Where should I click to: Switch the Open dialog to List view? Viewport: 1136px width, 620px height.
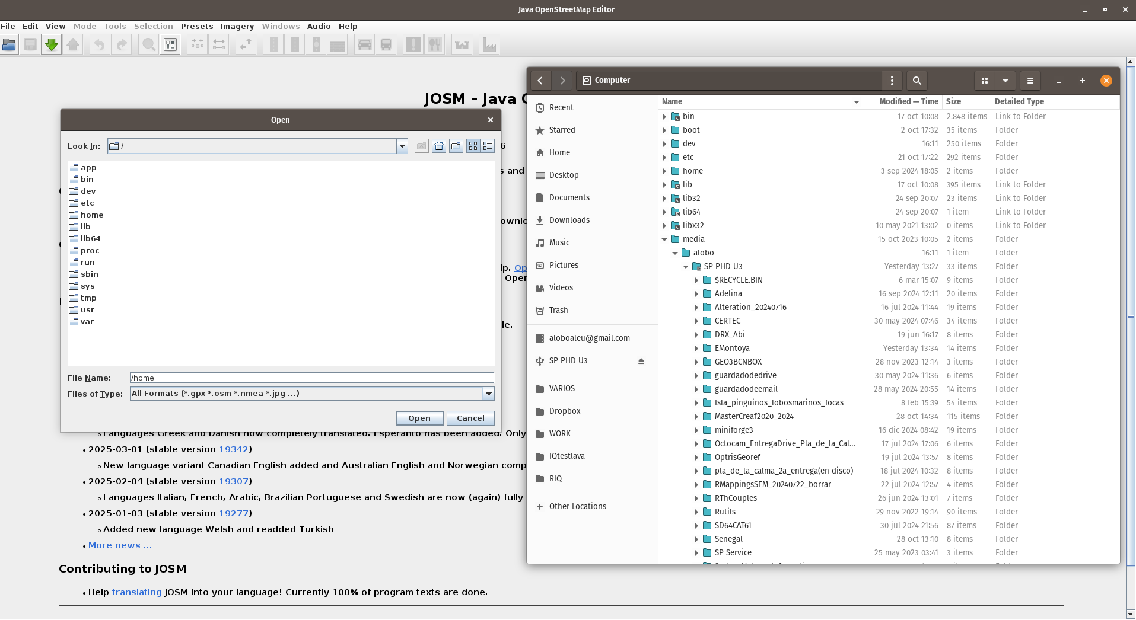click(x=473, y=146)
